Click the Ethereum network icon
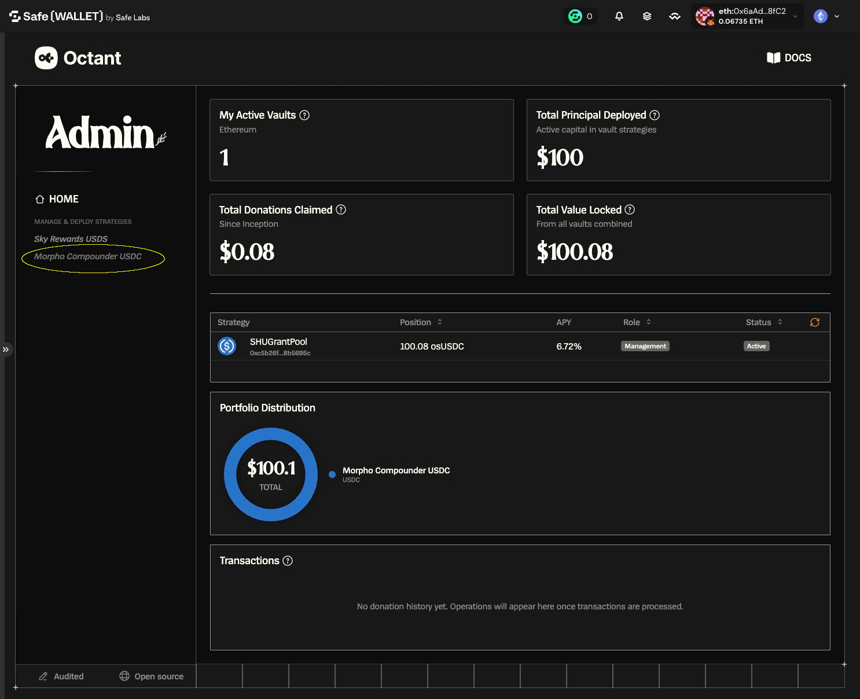This screenshot has width=860, height=699. tap(821, 16)
